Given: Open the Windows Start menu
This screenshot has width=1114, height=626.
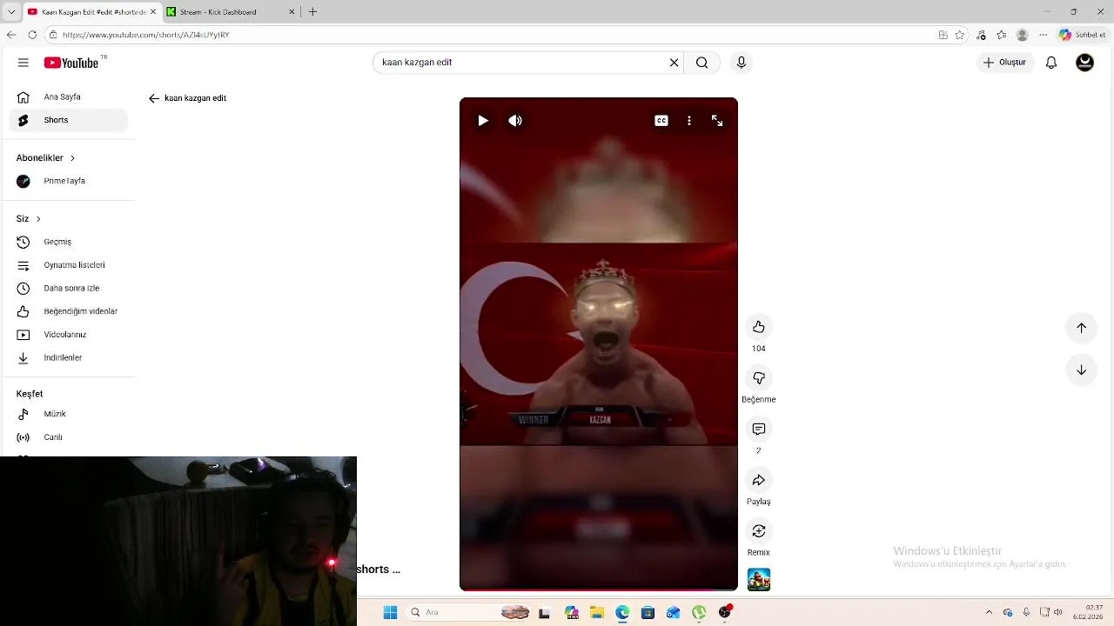Looking at the screenshot, I should click(x=390, y=612).
